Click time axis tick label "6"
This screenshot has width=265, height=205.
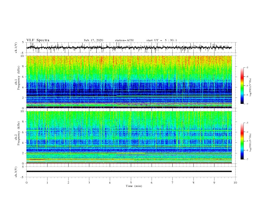pyautogui.click(x=152, y=183)
